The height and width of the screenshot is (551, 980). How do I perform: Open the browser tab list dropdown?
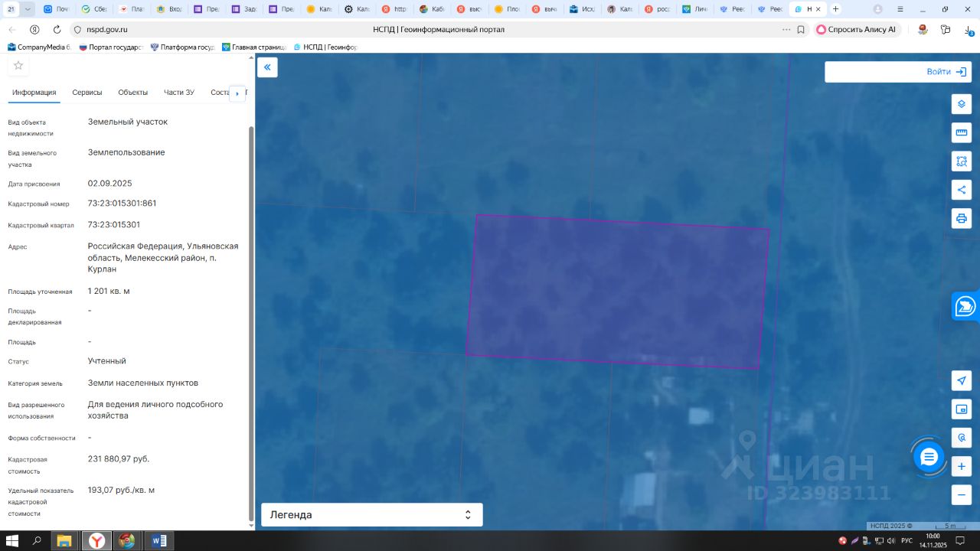(28, 9)
